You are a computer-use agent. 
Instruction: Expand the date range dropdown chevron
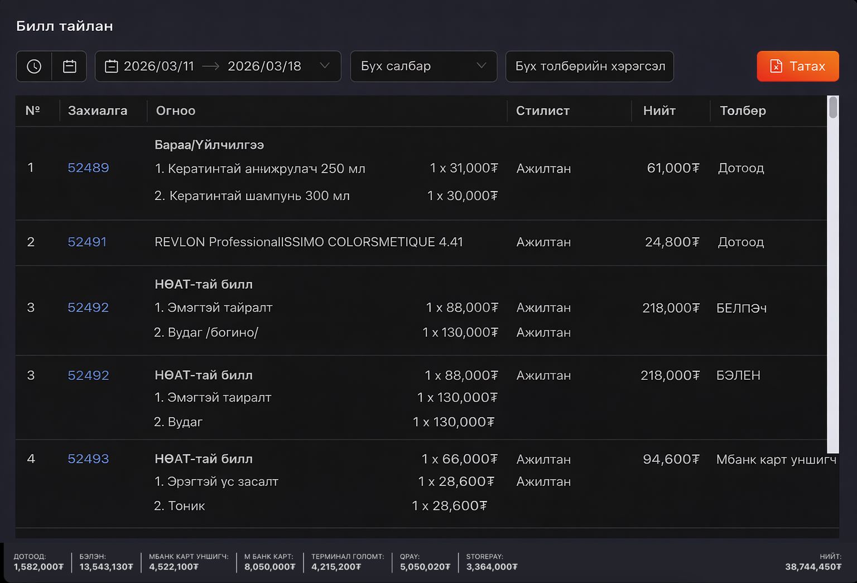point(324,66)
